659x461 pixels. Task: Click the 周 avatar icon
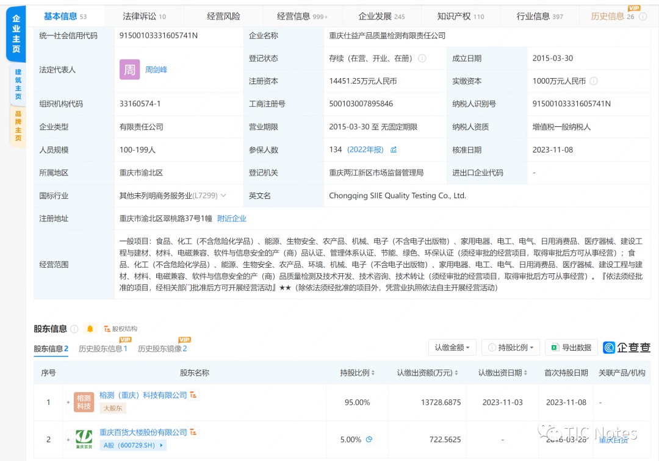(x=130, y=70)
